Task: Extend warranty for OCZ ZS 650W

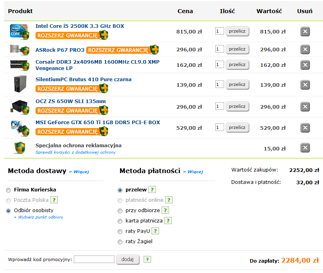Action: click(x=72, y=110)
